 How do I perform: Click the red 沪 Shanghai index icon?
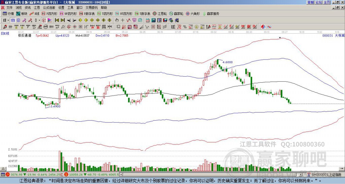[8, 175]
